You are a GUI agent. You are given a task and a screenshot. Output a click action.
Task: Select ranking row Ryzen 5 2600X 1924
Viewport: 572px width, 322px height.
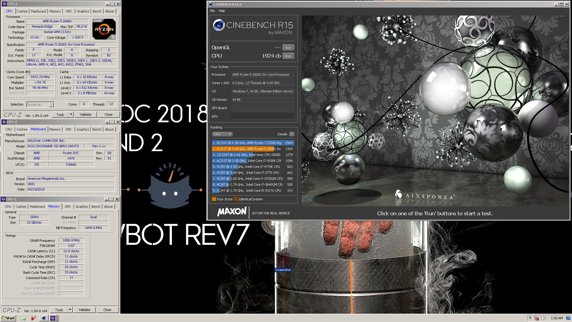[x=253, y=149]
